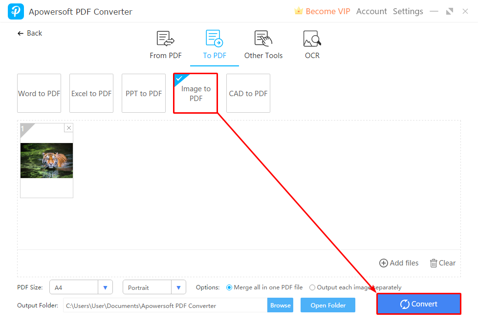Click the Convert refresh arrows icon
This screenshot has height=326, width=478.
pos(405,304)
